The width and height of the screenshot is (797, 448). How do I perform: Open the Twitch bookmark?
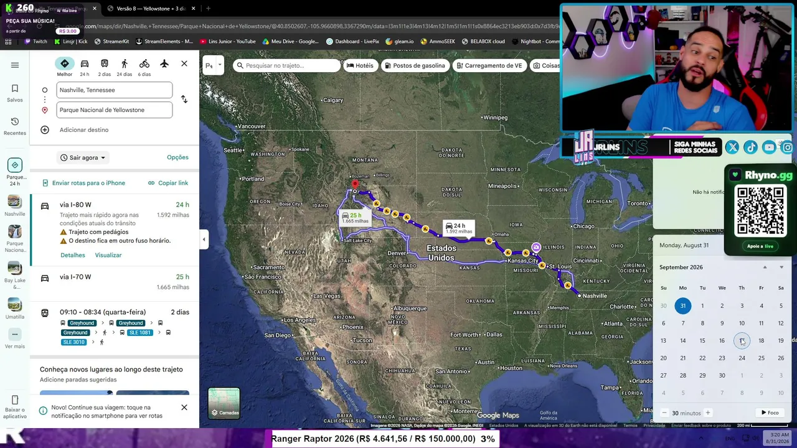pos(35,42)
